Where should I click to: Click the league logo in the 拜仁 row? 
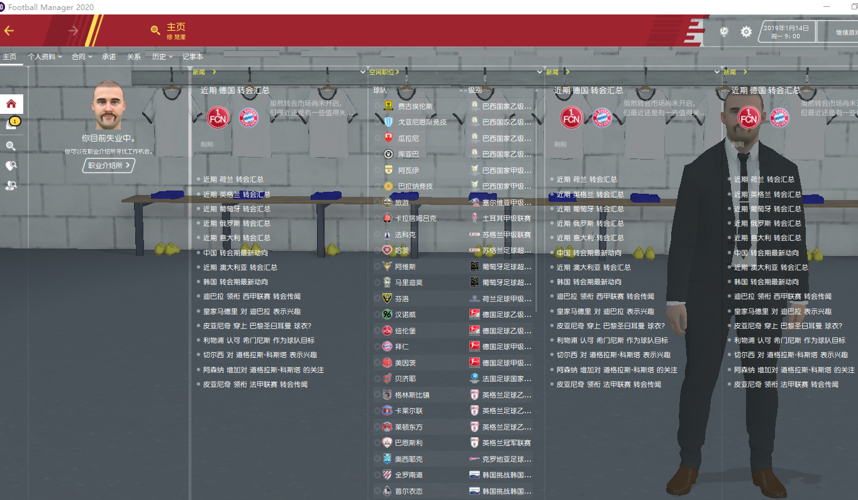[x=475, y=347]
